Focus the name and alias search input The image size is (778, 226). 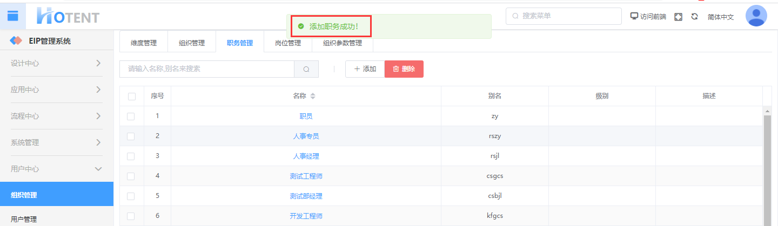pos(207,69)
